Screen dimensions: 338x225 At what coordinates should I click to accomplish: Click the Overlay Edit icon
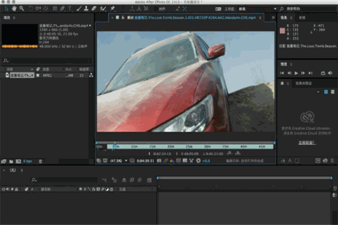(x=238, y=154)
